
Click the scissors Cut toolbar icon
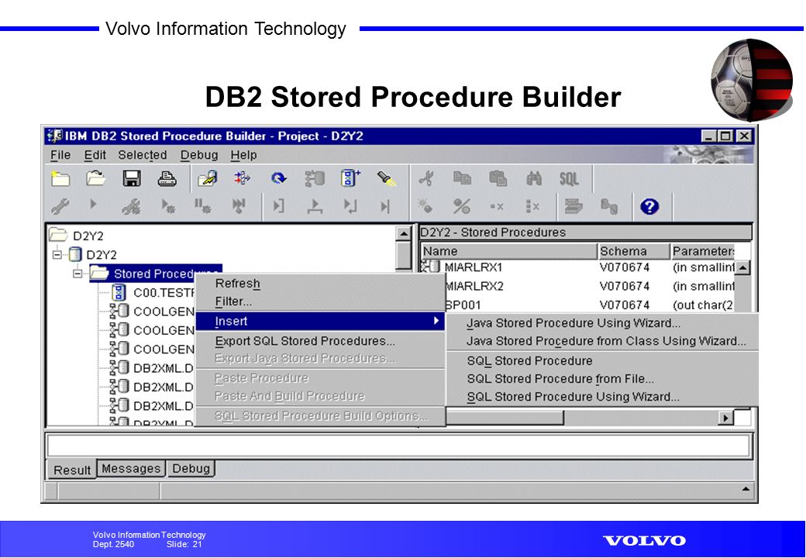pyautogui.click(x=426, y=179)
